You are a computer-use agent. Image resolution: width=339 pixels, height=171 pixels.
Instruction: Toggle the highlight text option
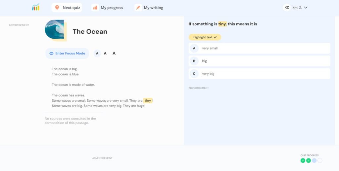pyautogui.click(x=205, y=37)
